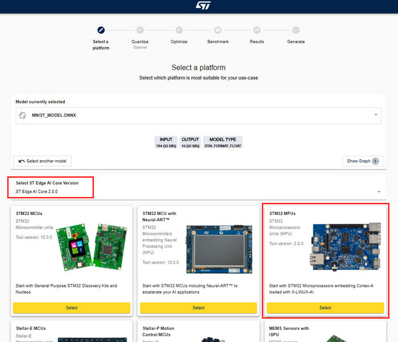Select the STM32 MPUs platform
This screenshot has width=398, height=342.
click(325, 308)
